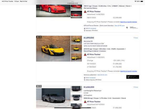145x109 pixels.
Task: Open the main red Ferrari F40 photo
Action: click(x=53, y=11)
